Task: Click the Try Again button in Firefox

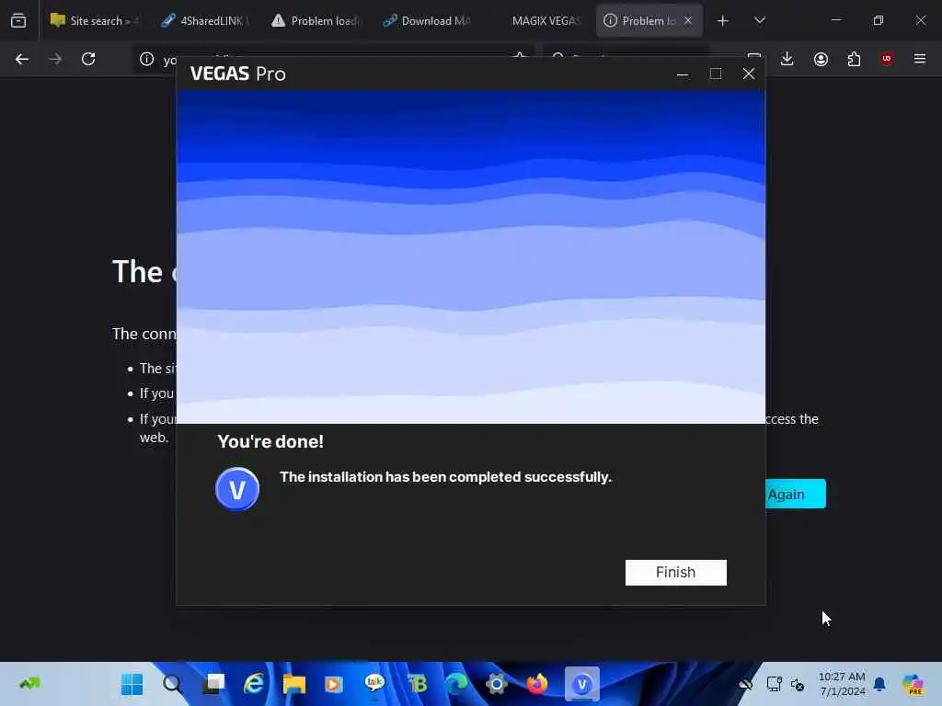Action: click(x=795, y=494)
